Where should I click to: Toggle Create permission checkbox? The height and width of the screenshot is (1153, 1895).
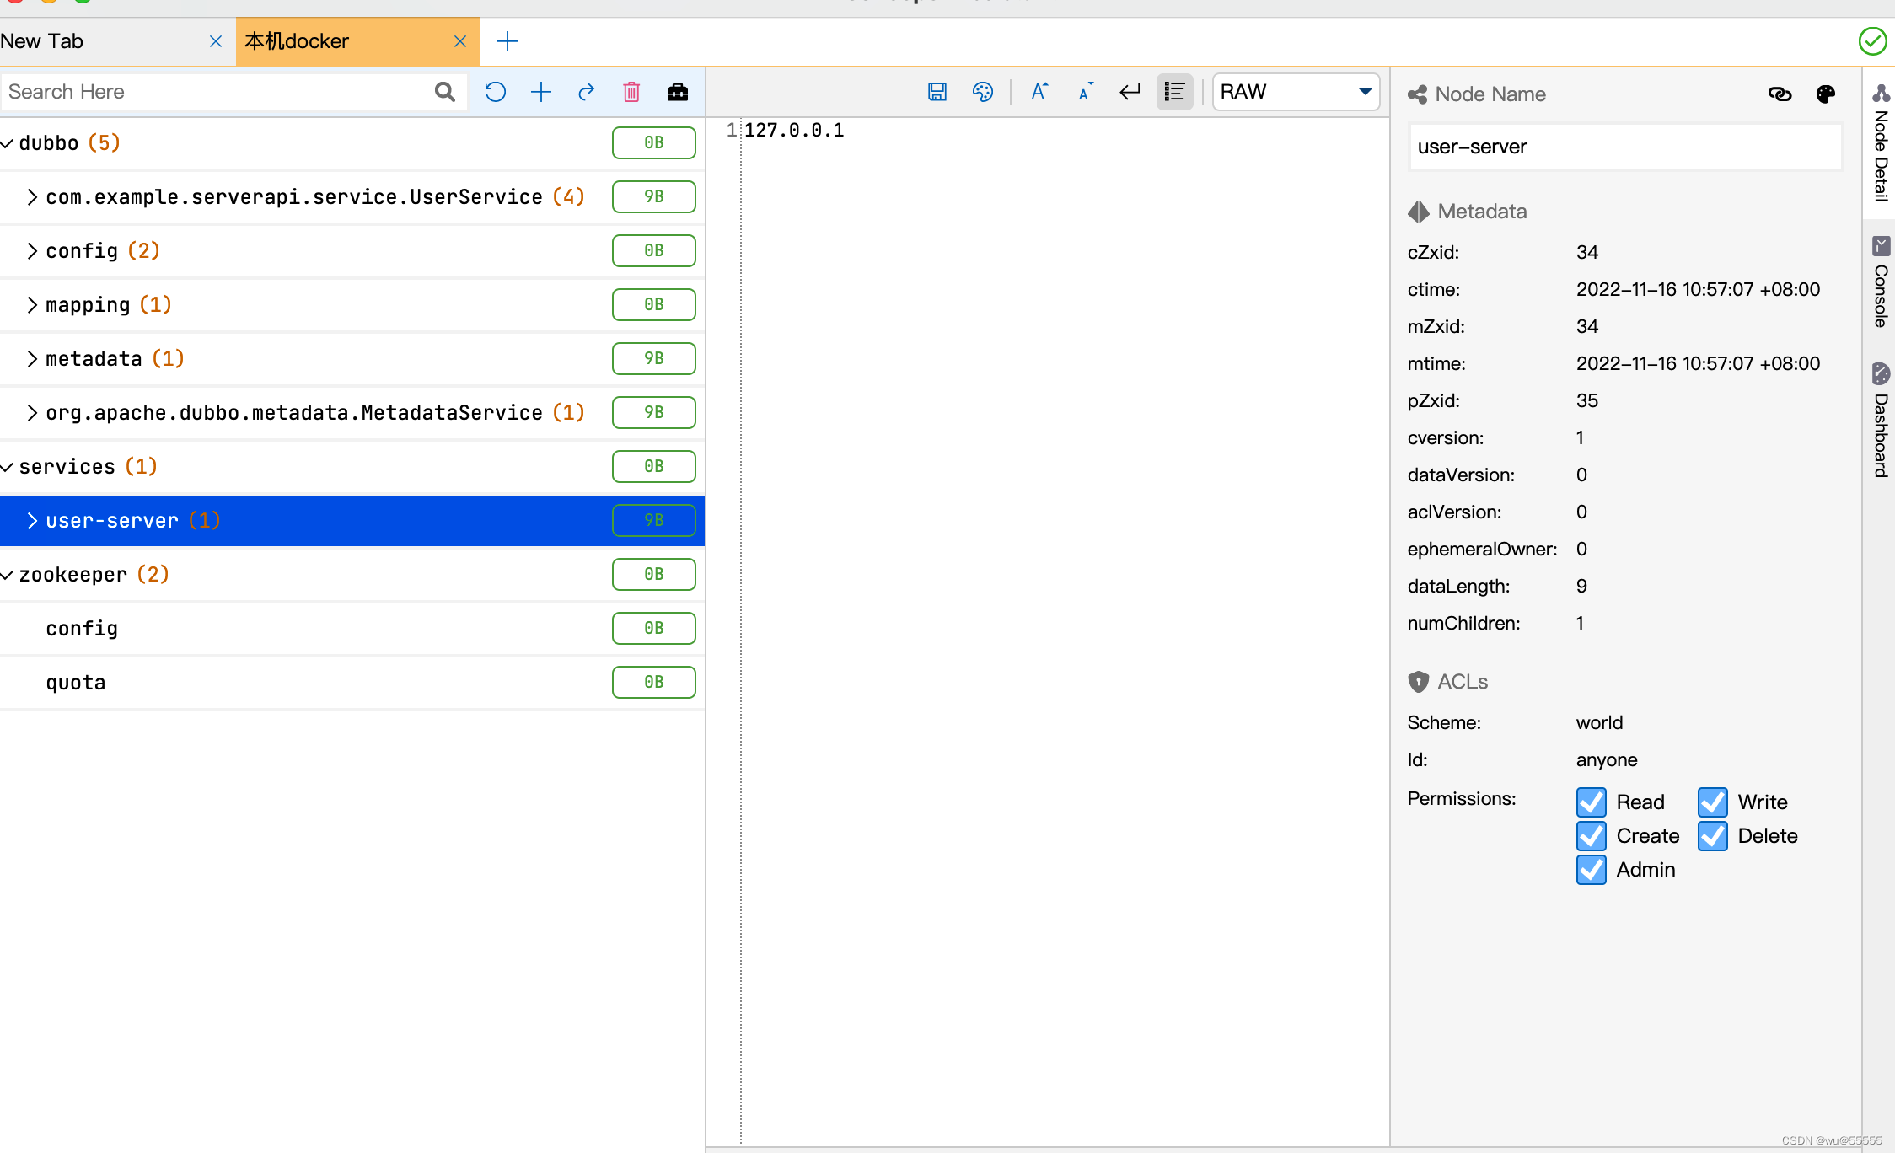1592,836
